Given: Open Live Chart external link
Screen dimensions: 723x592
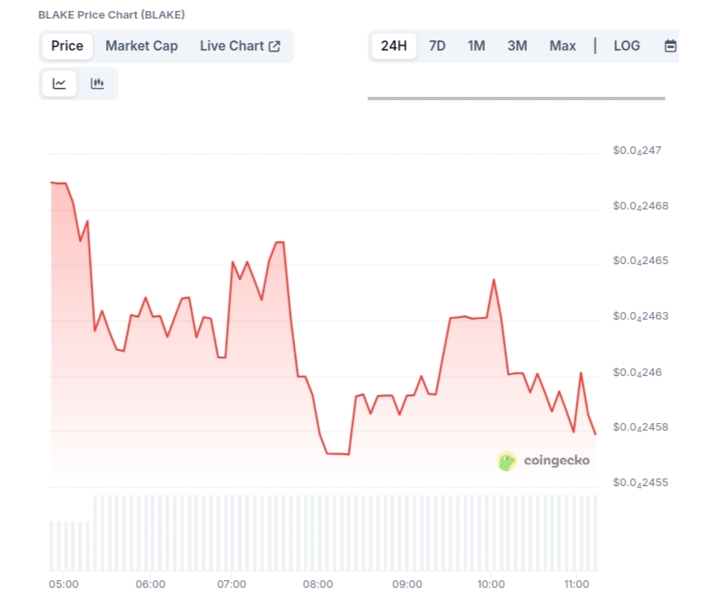Looking at the screenshot, I should (x=240, y=46).
